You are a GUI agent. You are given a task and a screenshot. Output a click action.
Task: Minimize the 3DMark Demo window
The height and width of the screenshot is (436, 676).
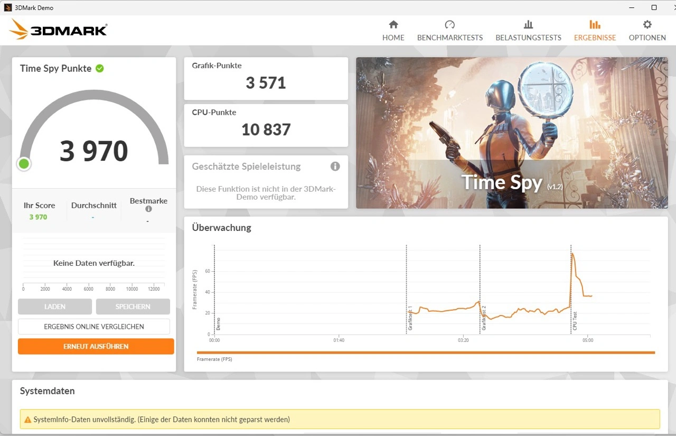(632, 7)
